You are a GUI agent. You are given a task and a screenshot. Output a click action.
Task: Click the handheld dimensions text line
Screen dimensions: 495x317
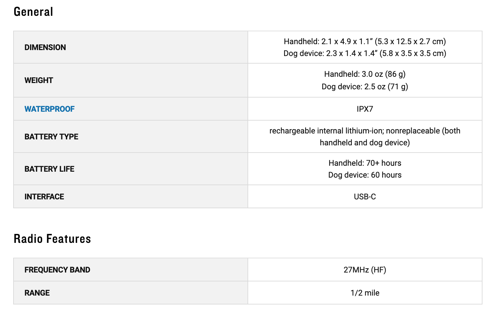[x=365, y=42]
